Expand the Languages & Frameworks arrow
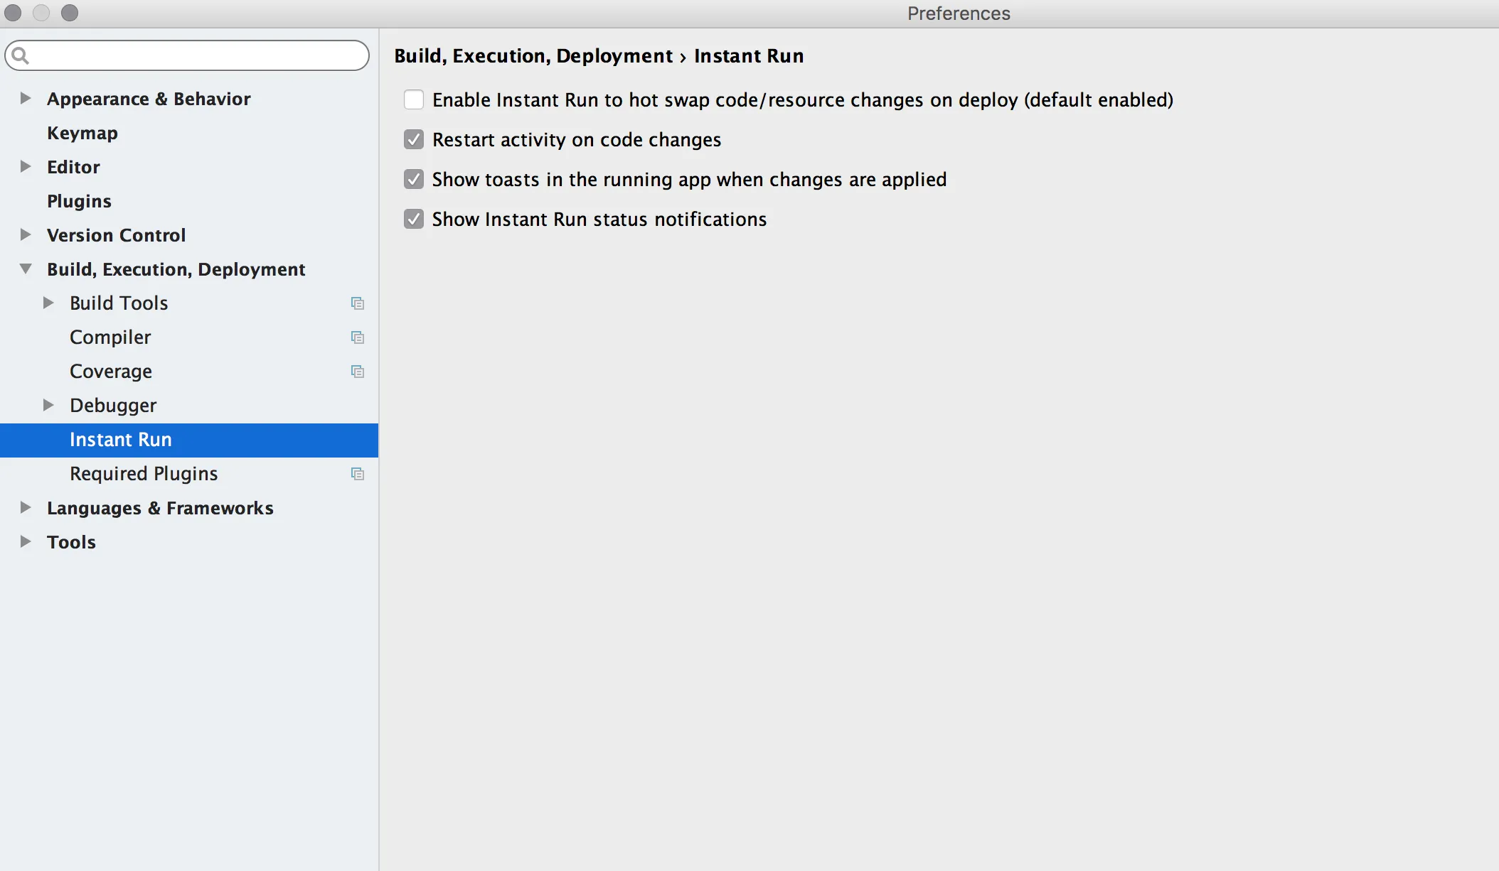Screen dimensions: 1499x871 26,507
